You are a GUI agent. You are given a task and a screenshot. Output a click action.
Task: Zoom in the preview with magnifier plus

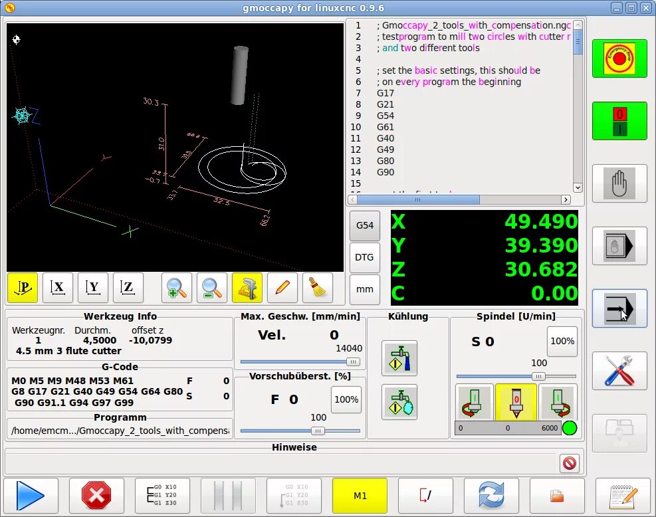[x=177, y=288]
